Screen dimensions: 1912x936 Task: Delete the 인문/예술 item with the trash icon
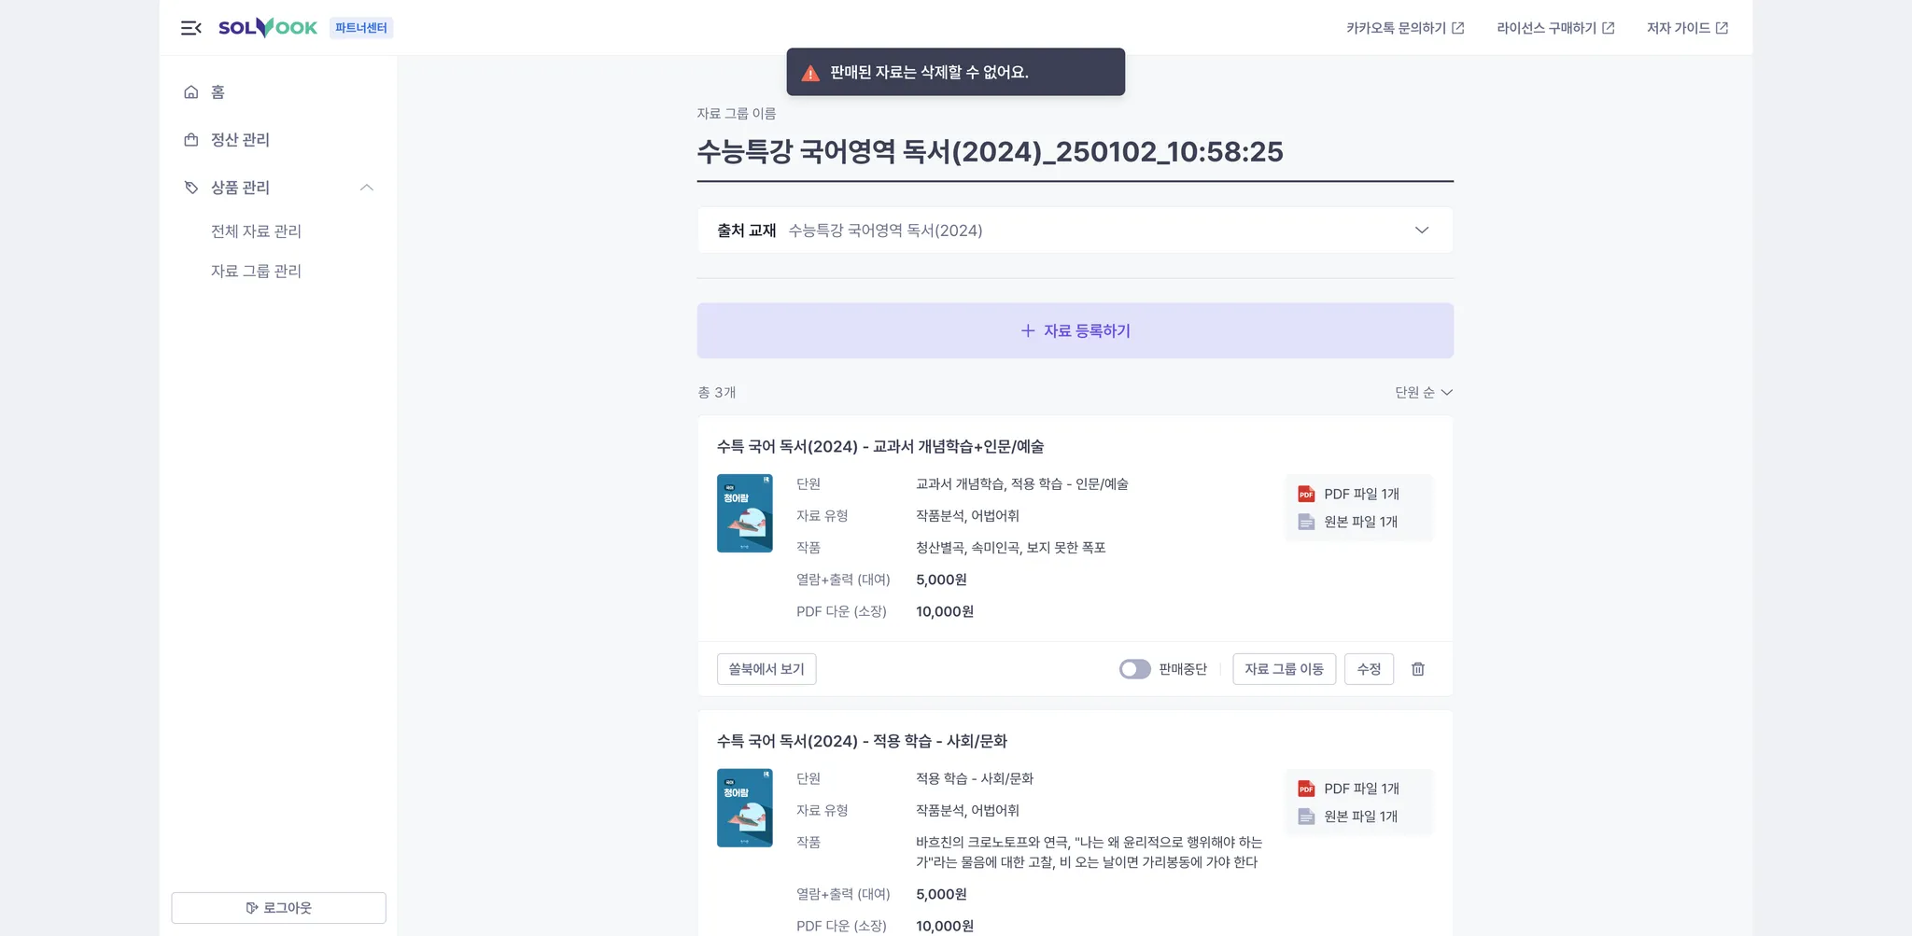tap(1417, 669)
